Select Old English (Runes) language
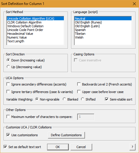The image size is (139, 153). pyautogui.click(x=103, y=22)
